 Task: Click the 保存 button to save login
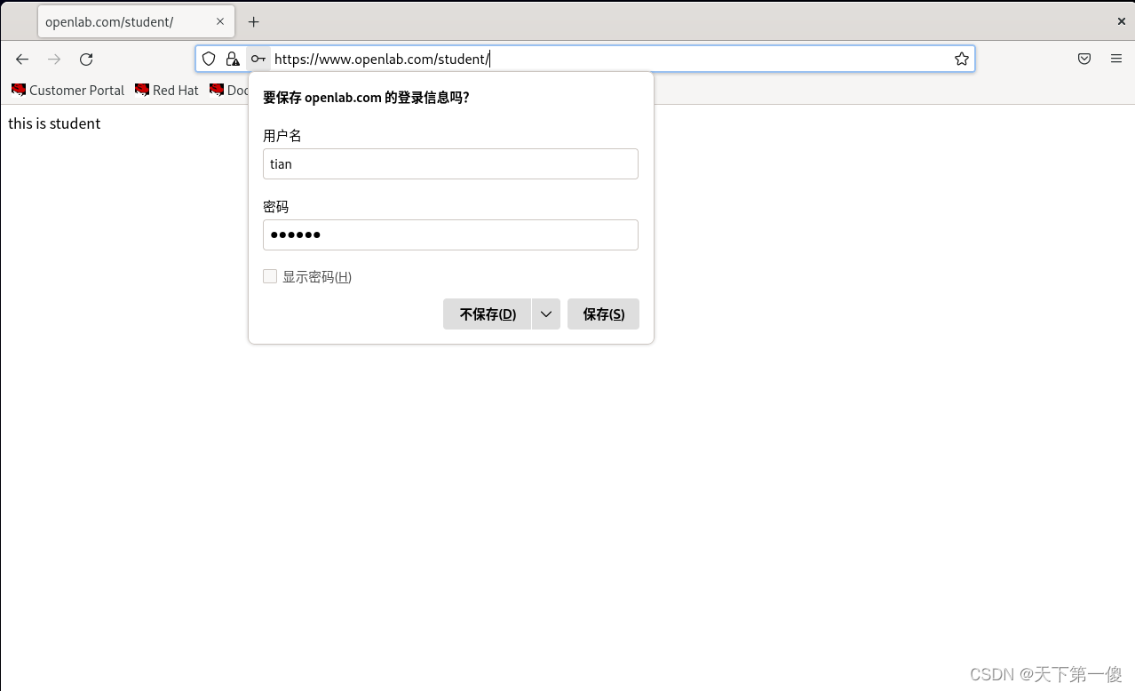(x=603, y=314)
